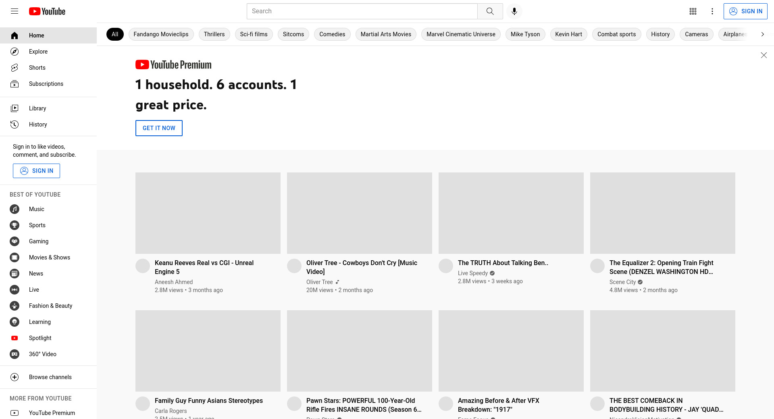Screen dimensions: 774x419
Task: Select the Comedies chip
Action: (x=332, y=34)
